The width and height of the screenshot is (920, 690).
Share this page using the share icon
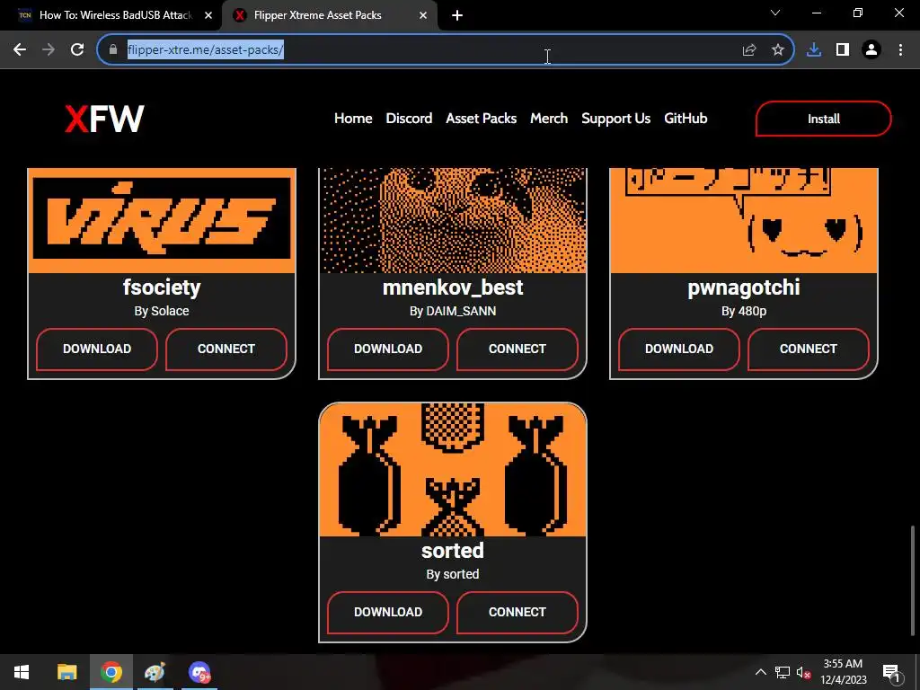tap(749, 50)
